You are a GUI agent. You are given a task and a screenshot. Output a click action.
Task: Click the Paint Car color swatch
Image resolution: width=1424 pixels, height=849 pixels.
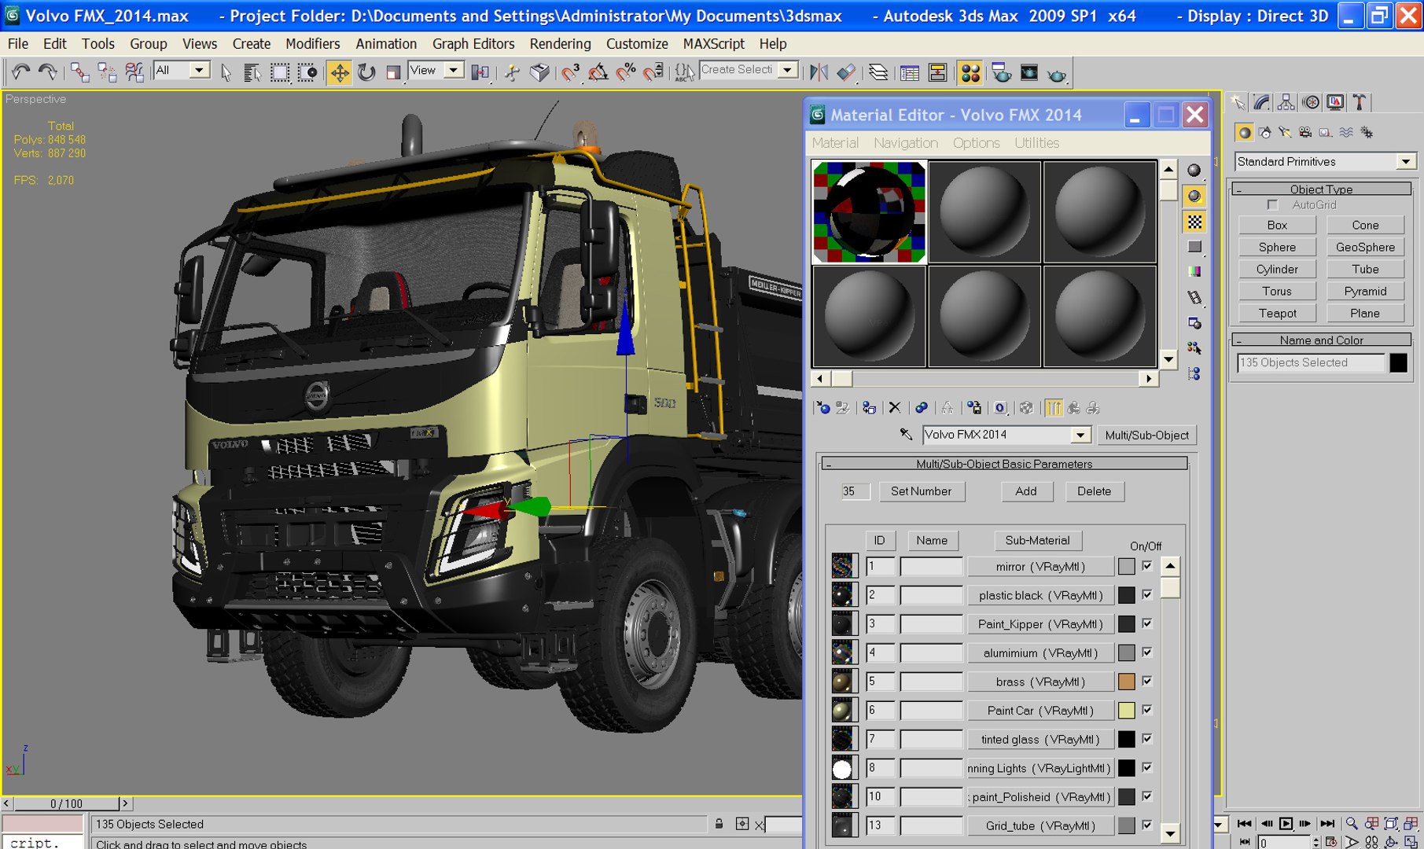pos(1126,711)
